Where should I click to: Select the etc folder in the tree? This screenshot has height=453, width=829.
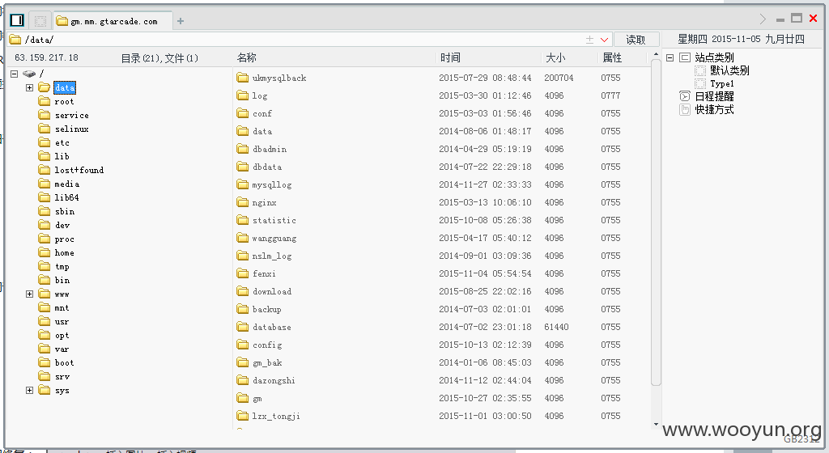[62, 142]
